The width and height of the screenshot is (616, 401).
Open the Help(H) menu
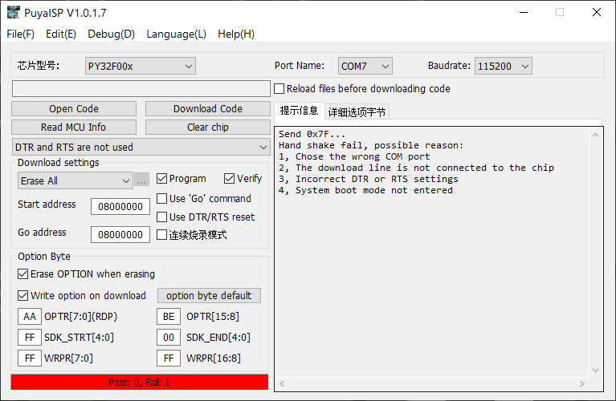point(236,34)
